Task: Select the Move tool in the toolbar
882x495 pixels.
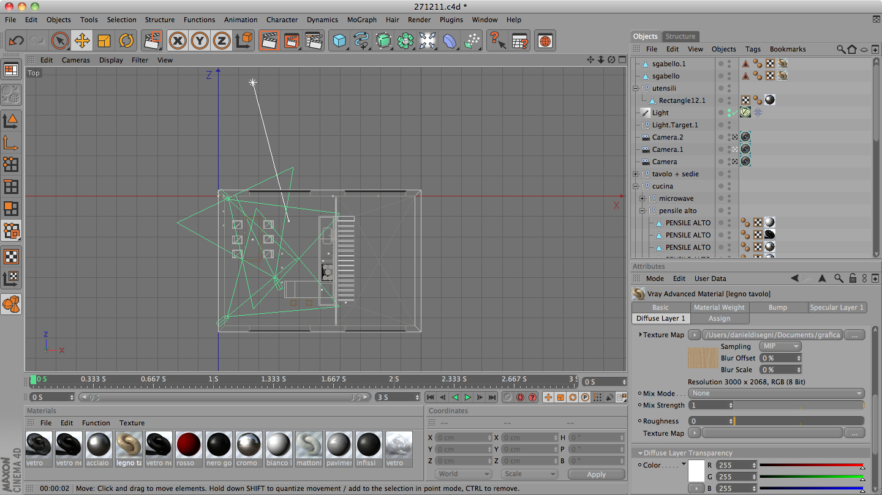Action: click(81, 41)
